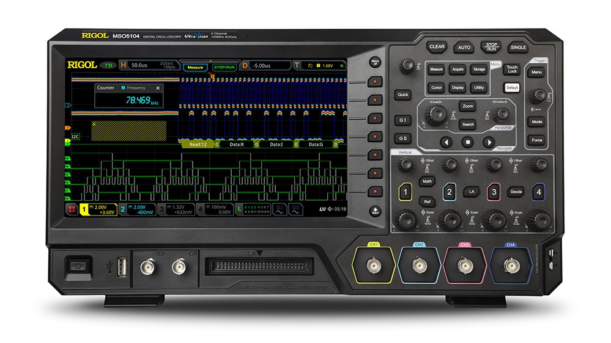Image resolution: width=611 pixels, height=343 pixels.
Task: Tap the GI generator waveform icon on screen
Action: 280,209
